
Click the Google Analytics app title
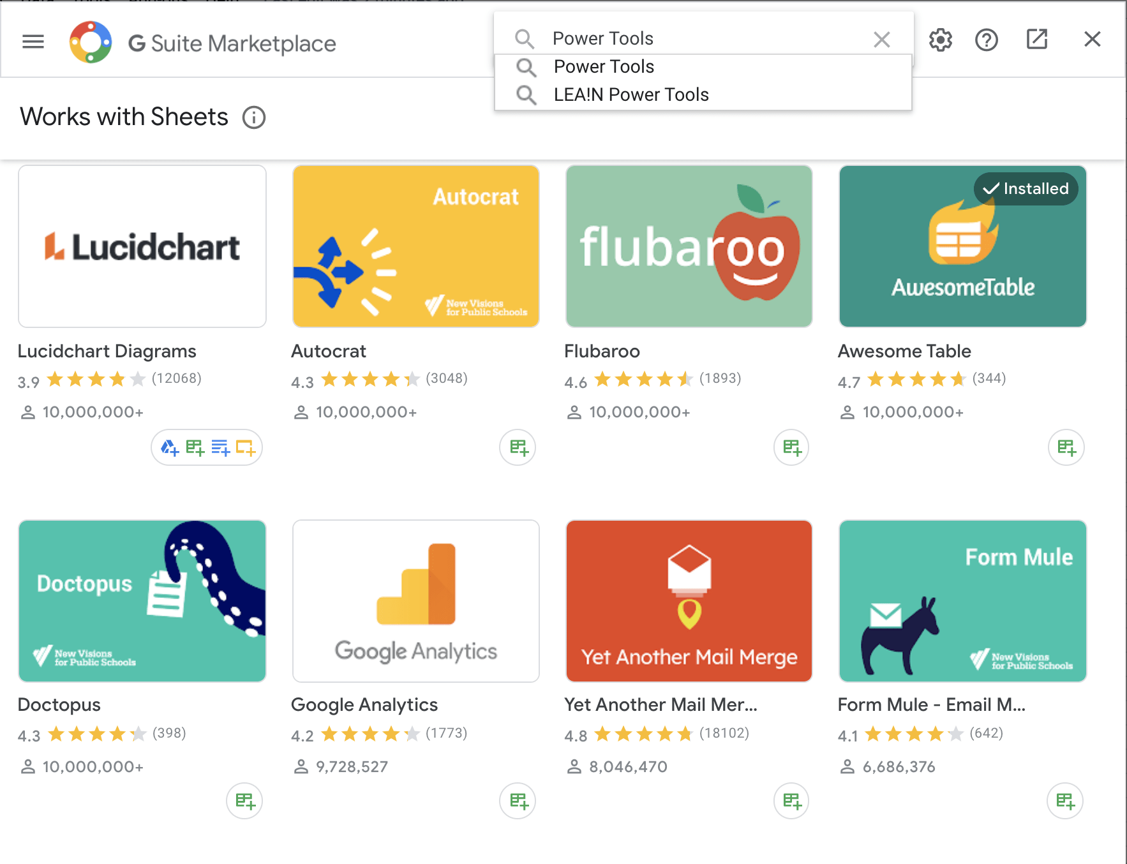click(364, 704)
